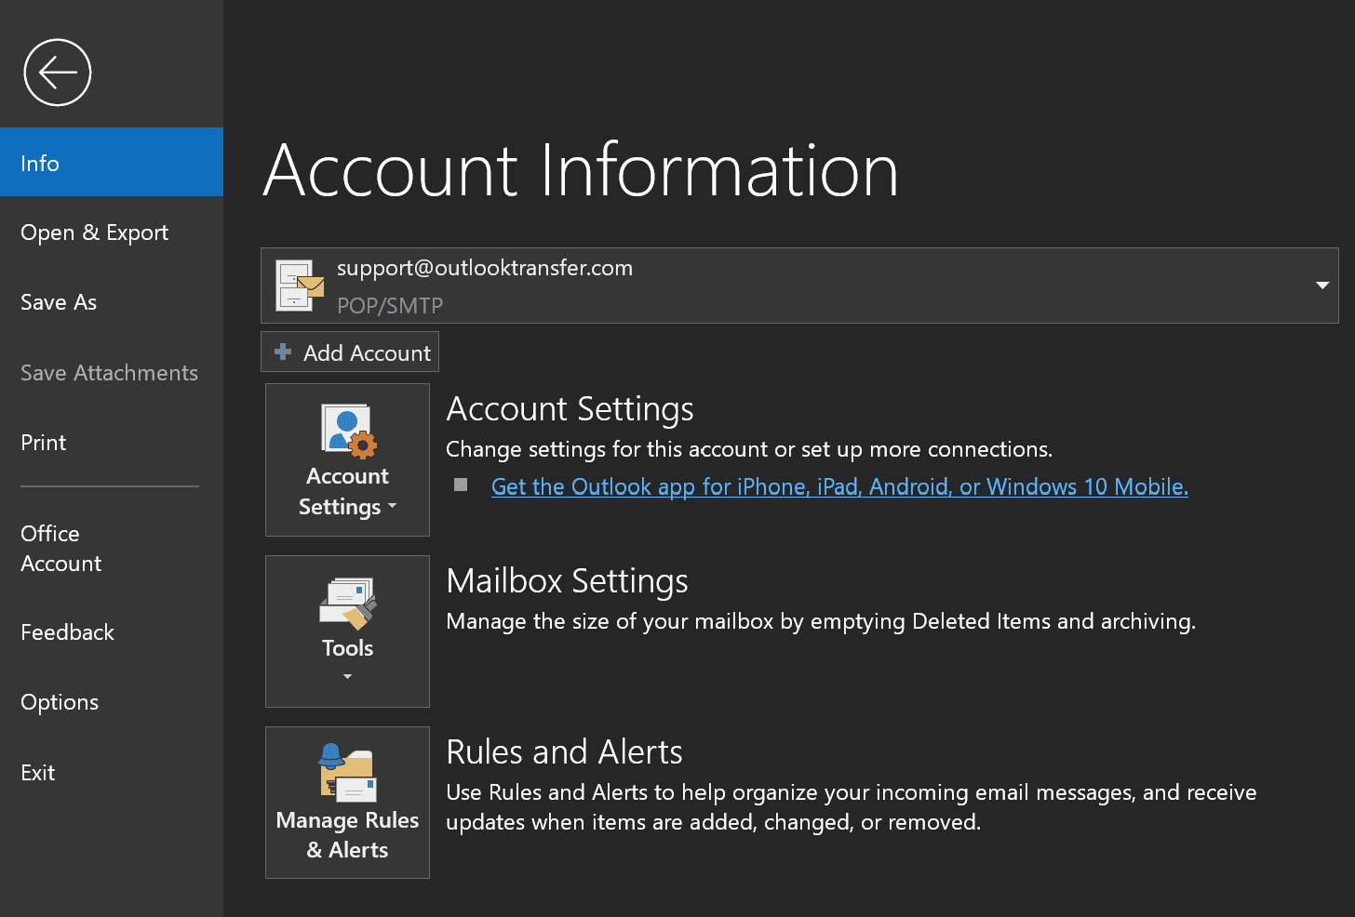Click the 'Manage the size of your mailbox' description
1355x917 pixels.
pyautogui.click(x=821, y=621)
